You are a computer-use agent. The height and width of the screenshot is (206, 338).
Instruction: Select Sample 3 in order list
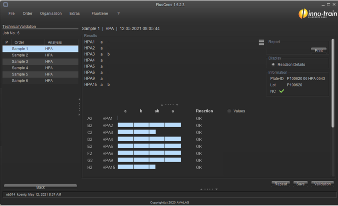[40, 62]
